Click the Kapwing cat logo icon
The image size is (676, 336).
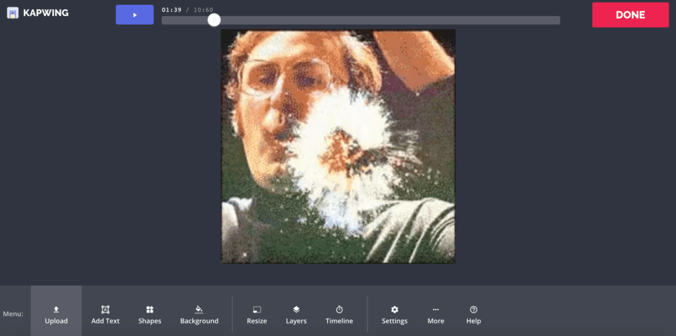pyautogui.click(x=13, y=13)
